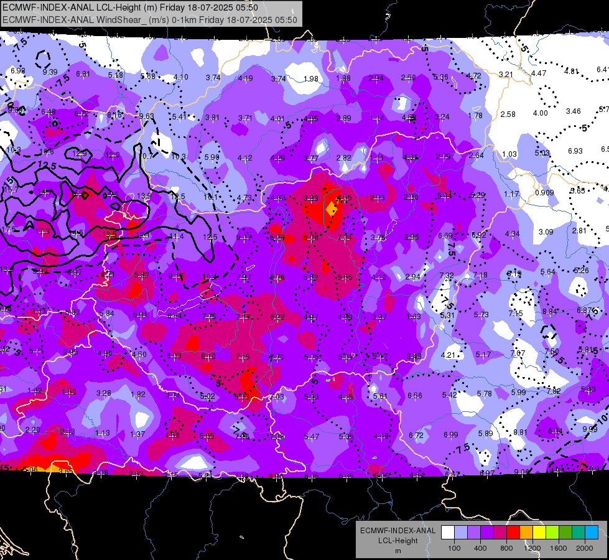Click the grid value "2.58"
The image size is (609, 560).
pos(508,114)
